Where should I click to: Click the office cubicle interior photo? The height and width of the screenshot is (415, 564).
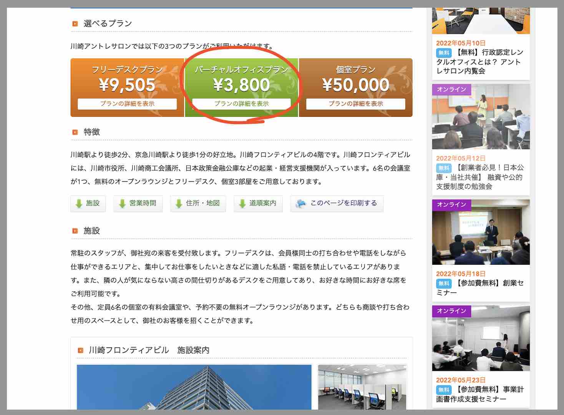pyautogui.click(x=362, y=388)
